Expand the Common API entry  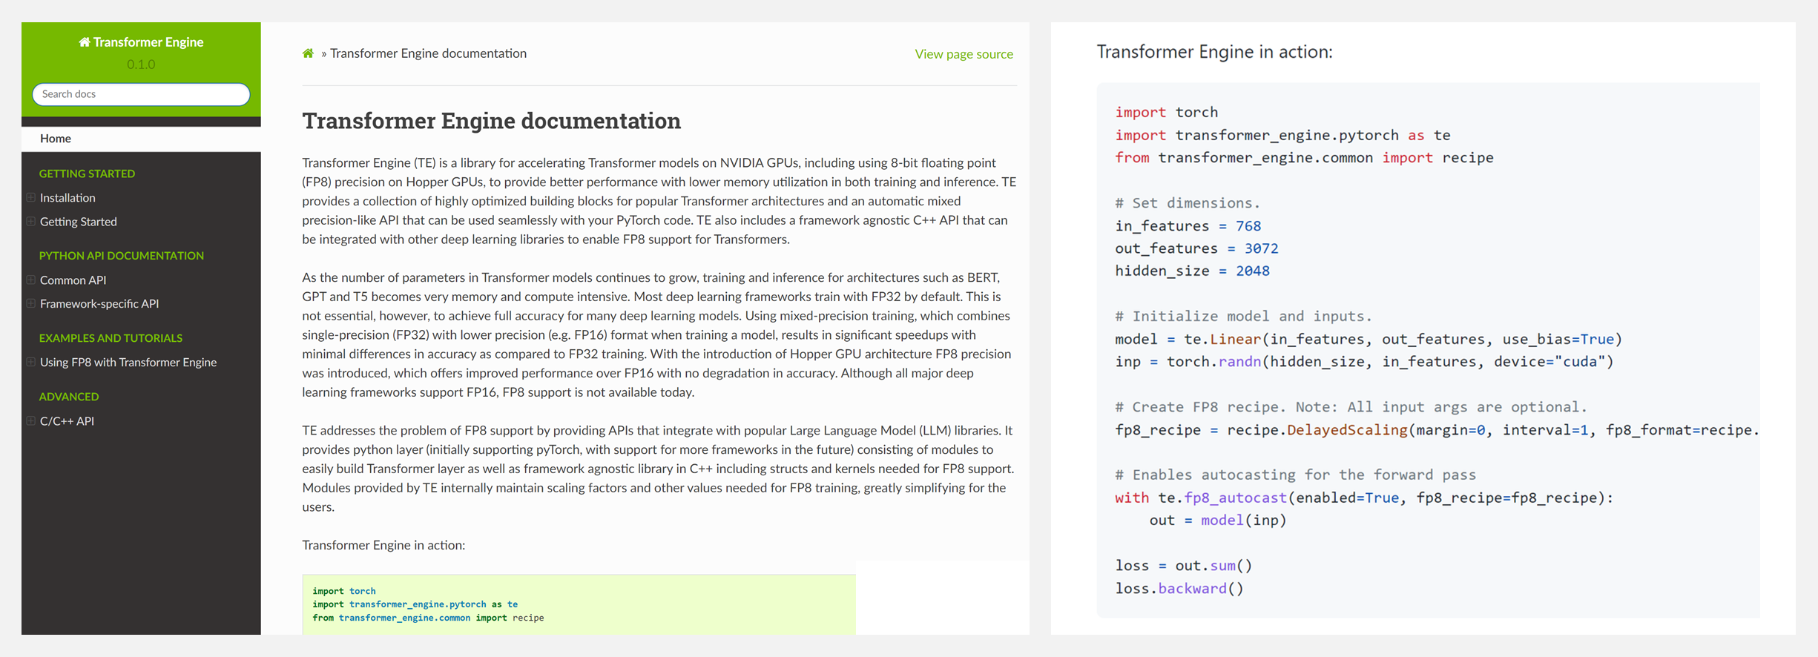30,280
